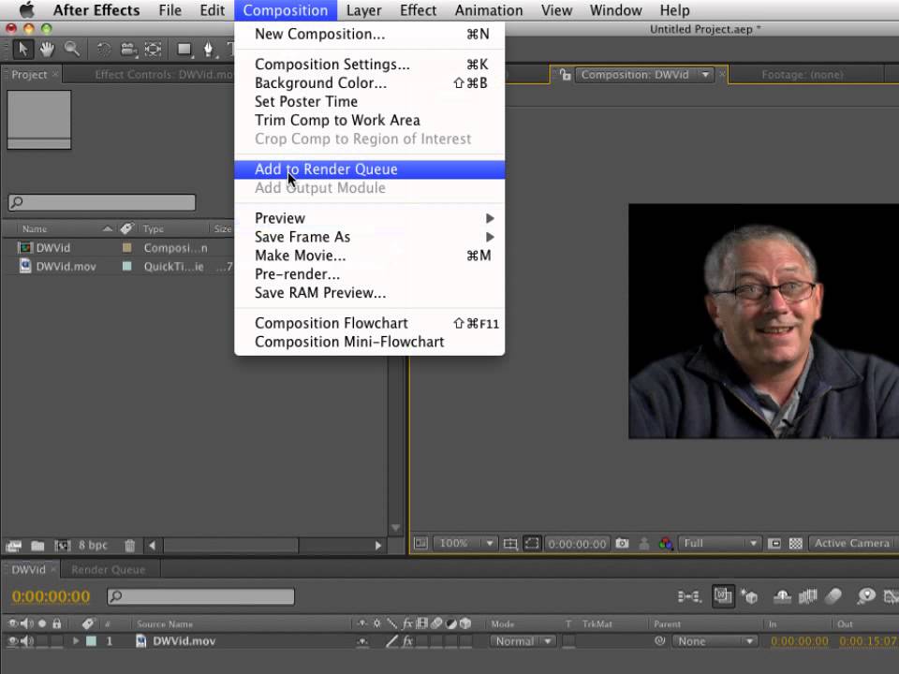Click the timeline layer search field
Screen dimensions: 899x674
point(200,596)
